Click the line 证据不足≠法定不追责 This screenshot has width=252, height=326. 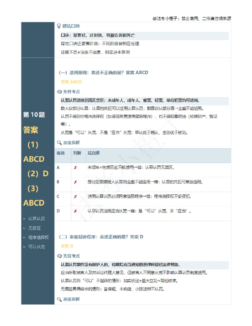coord(95,52)
